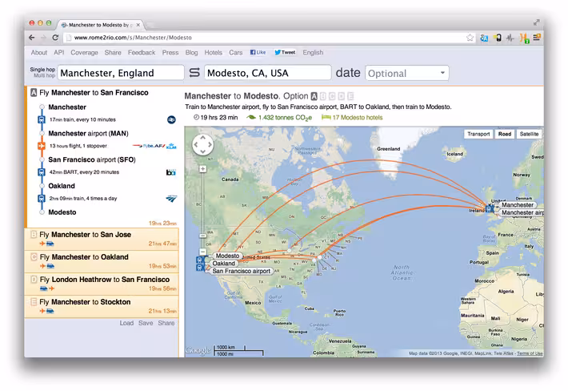Collapse Fly Manchester to San Francisco header
This screenshot has width=568, height=391.
click(x=94, y=92)
